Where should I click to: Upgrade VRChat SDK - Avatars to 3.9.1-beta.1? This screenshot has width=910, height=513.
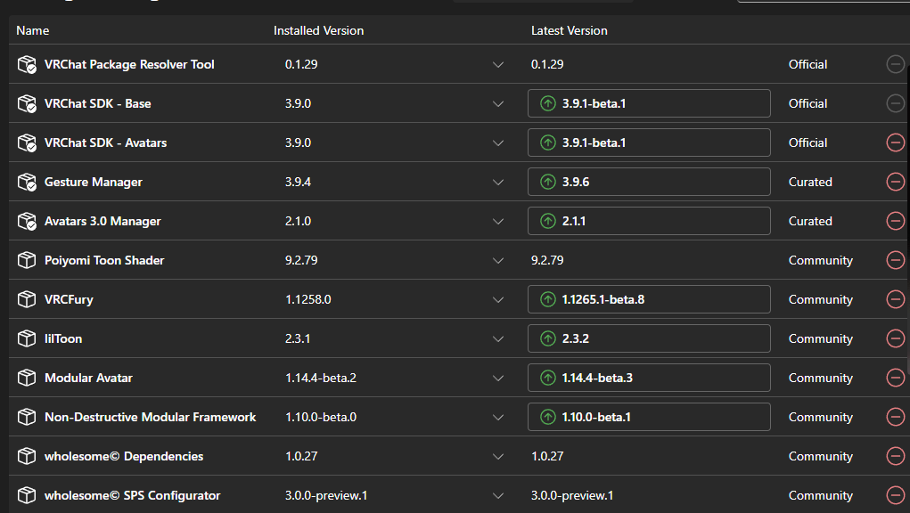[649, 142]
